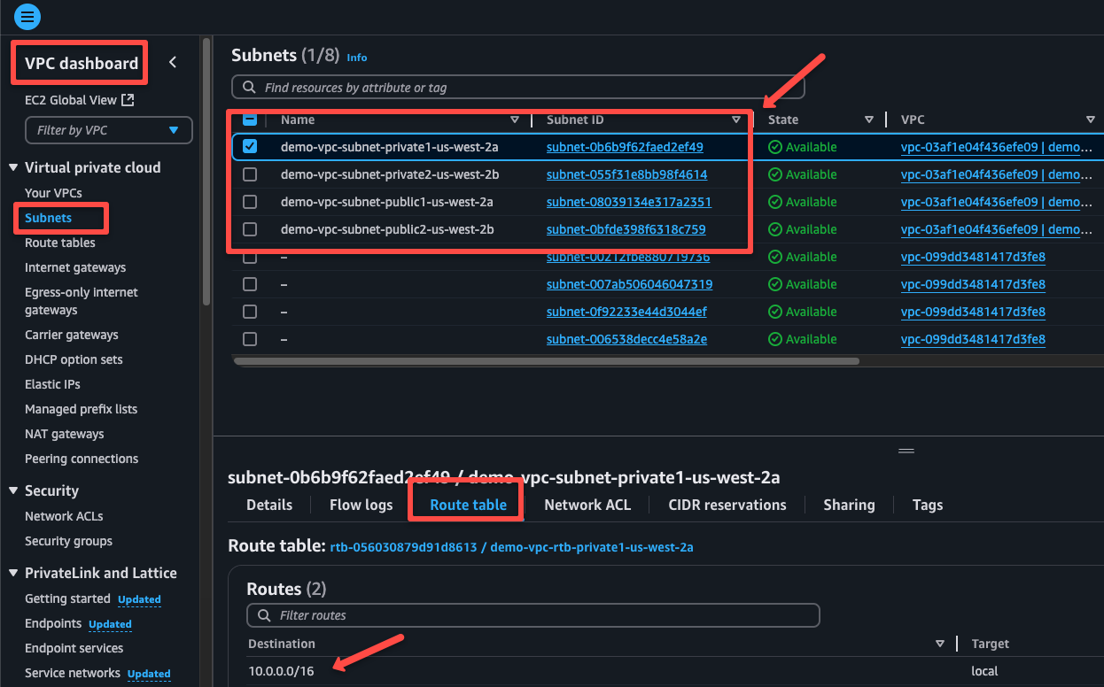
Task: Click the sort arrows on the Name column
Action: (x=515, y=120)
